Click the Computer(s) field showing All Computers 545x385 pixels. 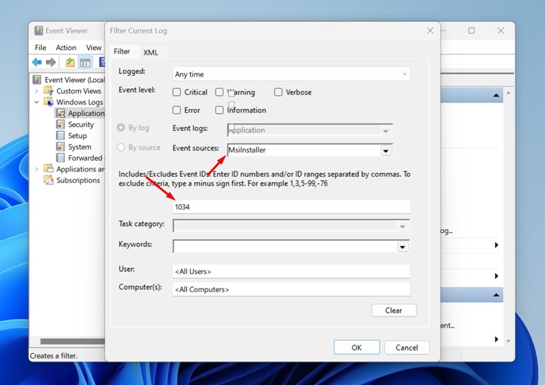pos(291,289)
